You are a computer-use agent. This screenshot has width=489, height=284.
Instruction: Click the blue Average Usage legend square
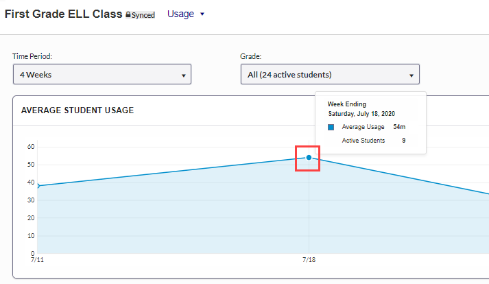point(331,128)
